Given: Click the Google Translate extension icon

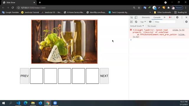Looking at the screenshot, I should [x=145, y=8].
